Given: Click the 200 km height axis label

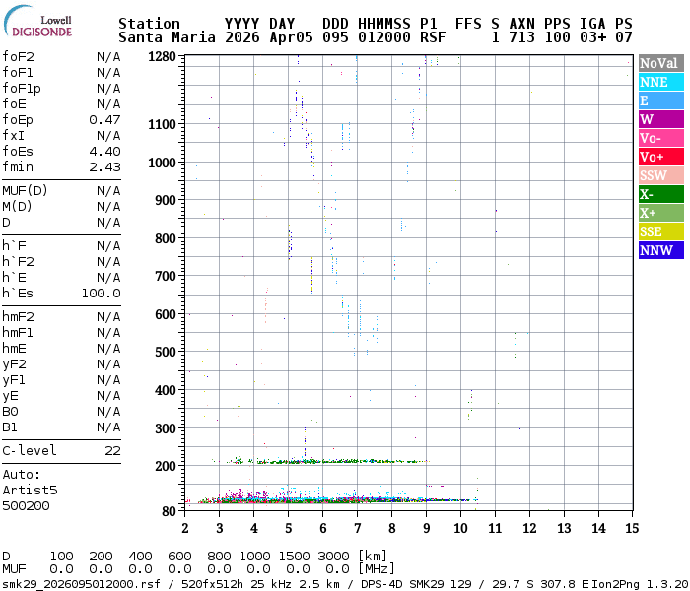Looking at the screenshot, I should click(x=165, y=466).
